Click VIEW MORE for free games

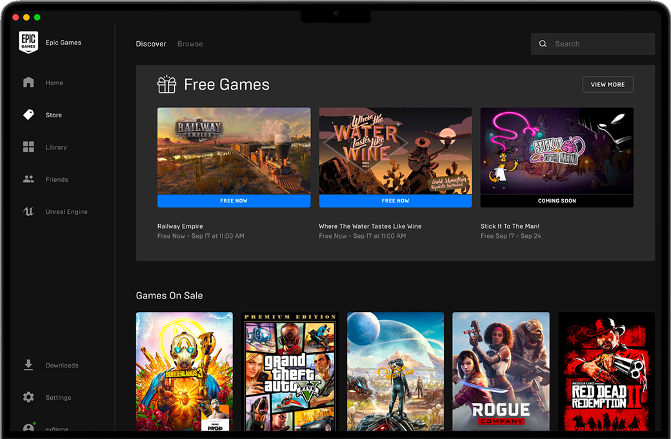(x=607, y=84)
